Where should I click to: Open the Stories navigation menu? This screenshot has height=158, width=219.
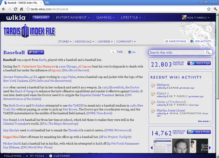65,42
